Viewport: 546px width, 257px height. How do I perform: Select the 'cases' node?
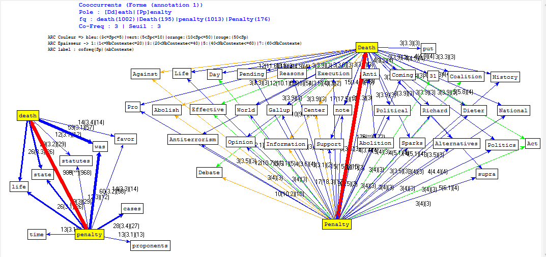[x=132, y=209]
